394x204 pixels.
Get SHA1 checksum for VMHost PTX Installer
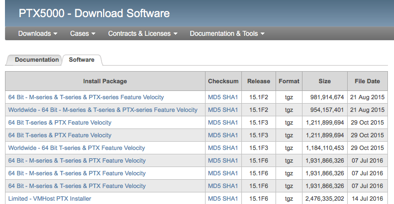pyautogui.click(x=230, y=198)
